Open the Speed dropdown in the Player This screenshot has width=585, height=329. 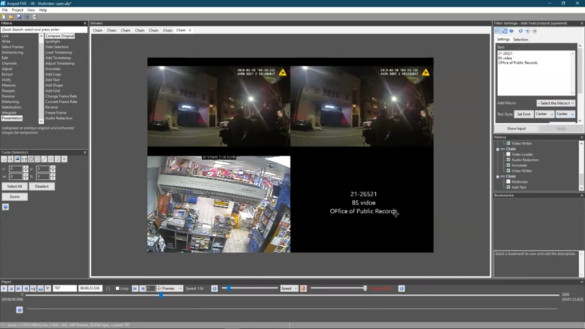pyautogui.click(x=289, y=288)
